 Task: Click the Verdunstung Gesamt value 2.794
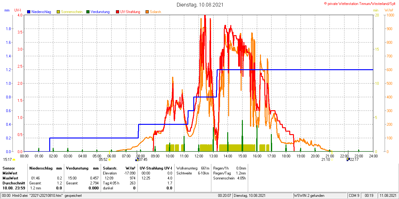click(x=94, y=183)
